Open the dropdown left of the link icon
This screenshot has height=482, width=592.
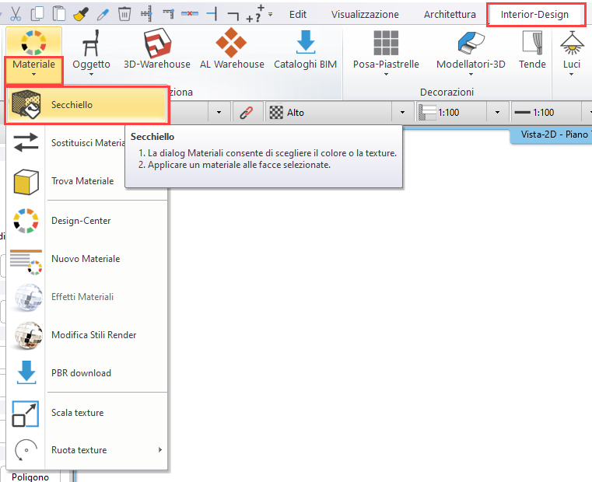[x=219, y=113]
